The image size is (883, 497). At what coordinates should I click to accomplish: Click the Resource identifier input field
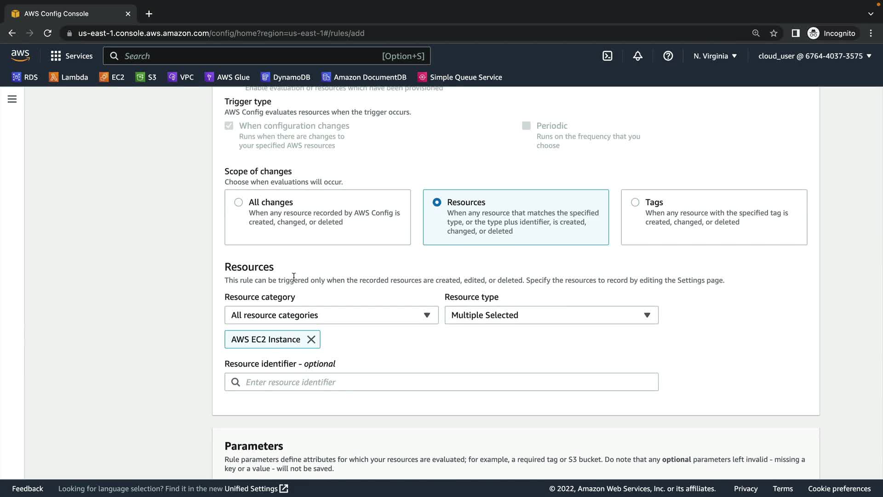coord(441,382)
